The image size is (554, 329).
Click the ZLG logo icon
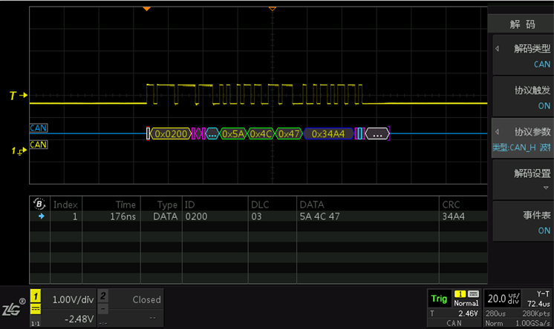tap(13, 308)
